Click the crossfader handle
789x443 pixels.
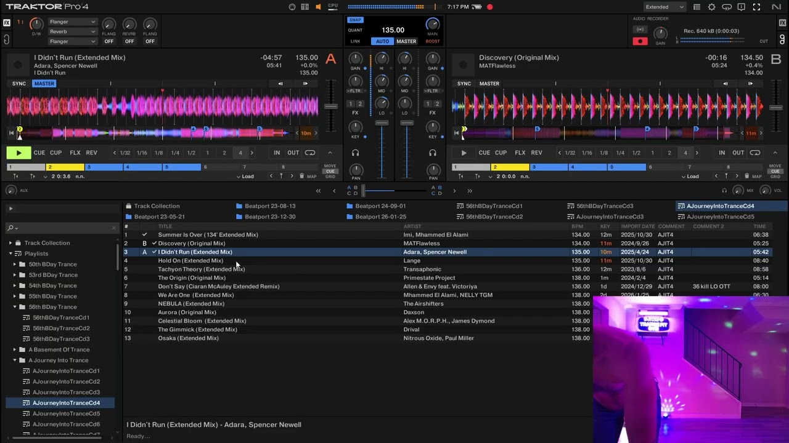point(364,191)
